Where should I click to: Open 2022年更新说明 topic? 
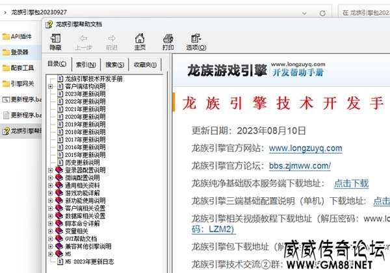[x=85, y=102]
